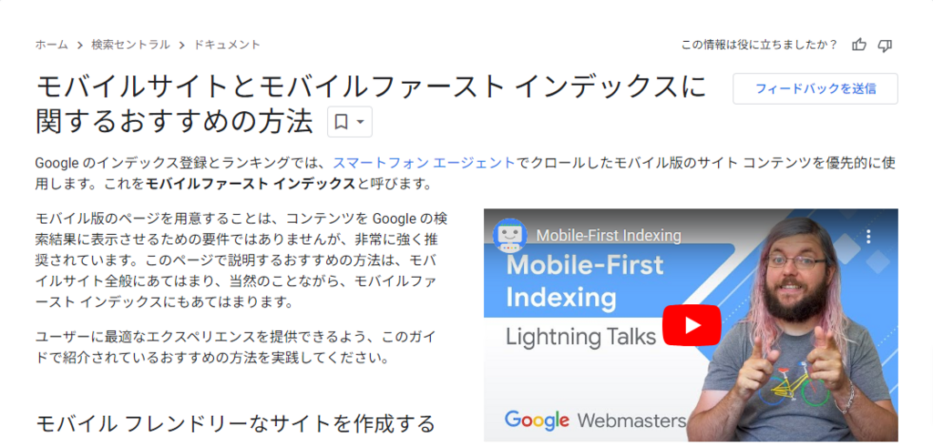Click the モバイル フレンドリーなサイトを作成する heading
This screenshot has height=447, width=933.
236,424
